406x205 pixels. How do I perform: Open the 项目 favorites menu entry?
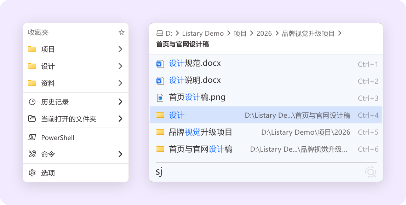tap(76, 49)
